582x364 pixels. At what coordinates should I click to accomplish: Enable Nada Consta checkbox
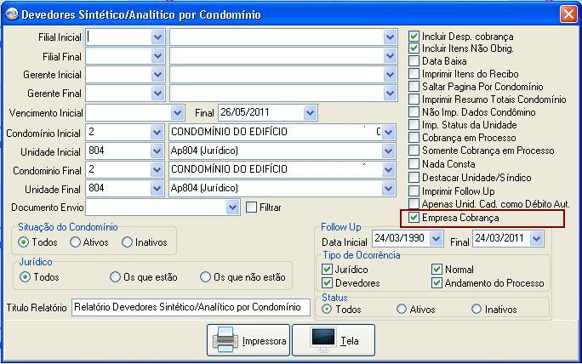click(414, 164)
